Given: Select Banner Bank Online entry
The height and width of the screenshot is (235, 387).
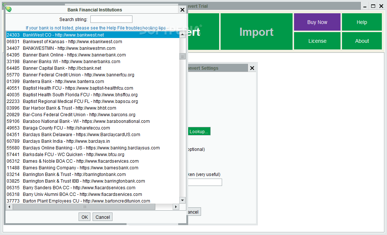Looking at the screenshot, I should [93, 55].
